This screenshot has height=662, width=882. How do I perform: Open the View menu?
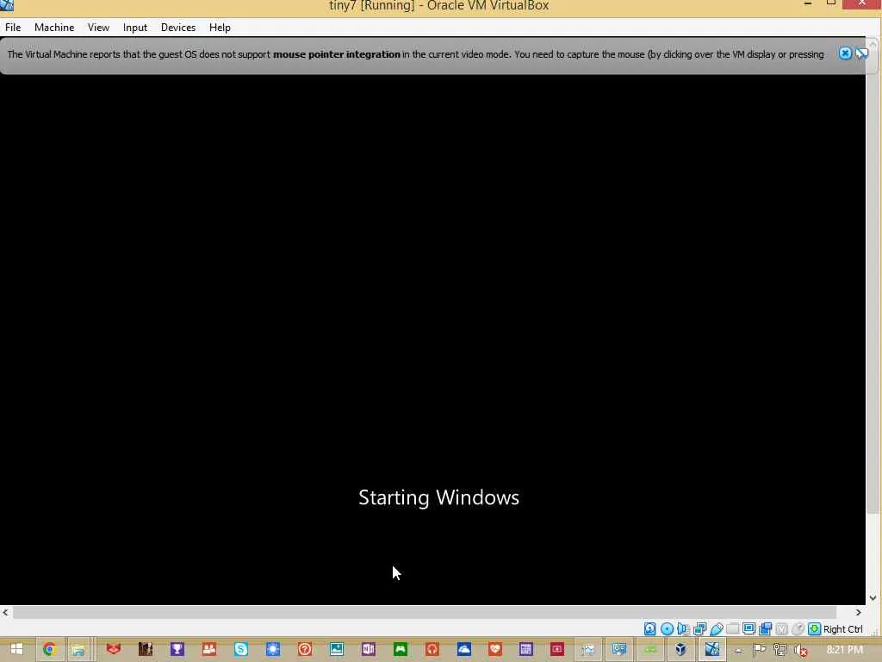(98, 27)
